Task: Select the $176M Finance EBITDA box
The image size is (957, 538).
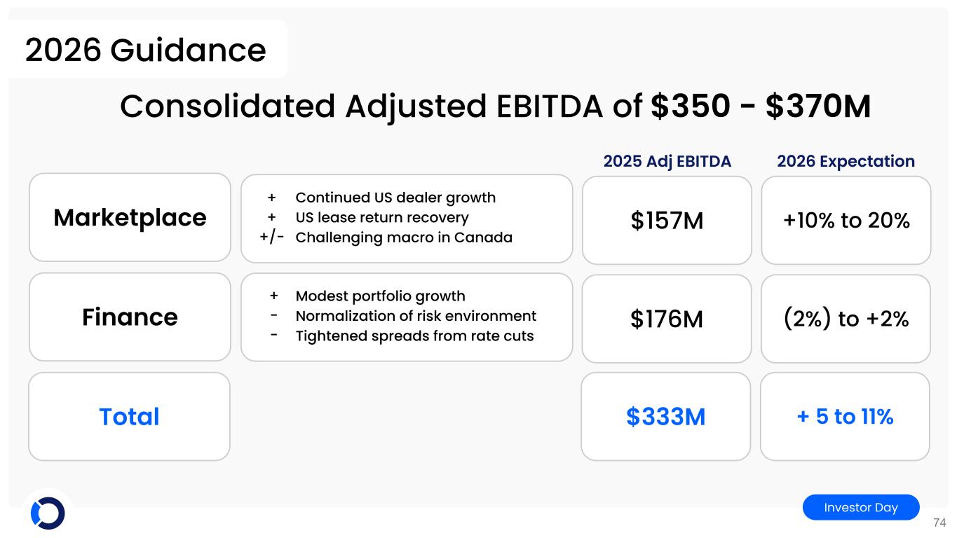Action: coord(667,319)
